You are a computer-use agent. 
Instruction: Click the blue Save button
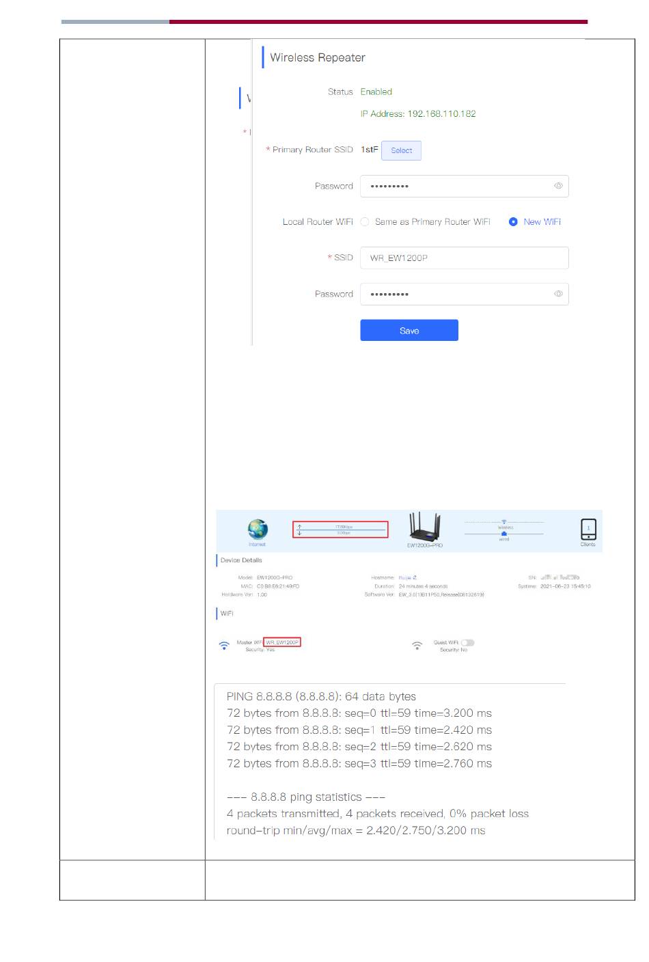pyautogui.click(x=409, y=330)
